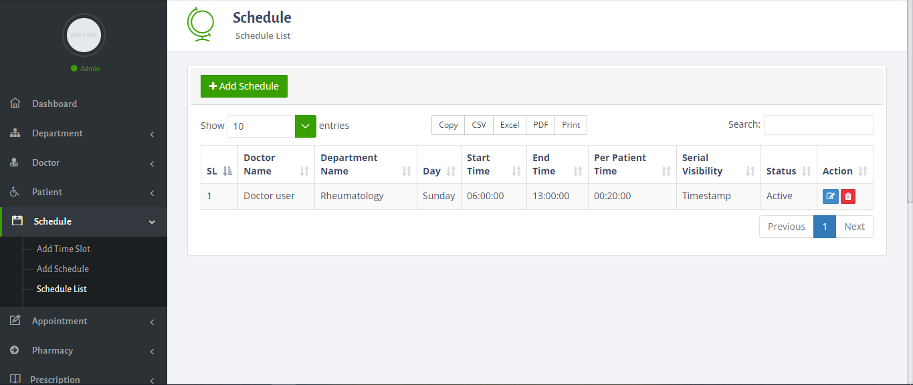Viewport: 913px width, 385px height.
Task: Collapse the Schedule sidebar menu
Action: click(x=84, y=221)
